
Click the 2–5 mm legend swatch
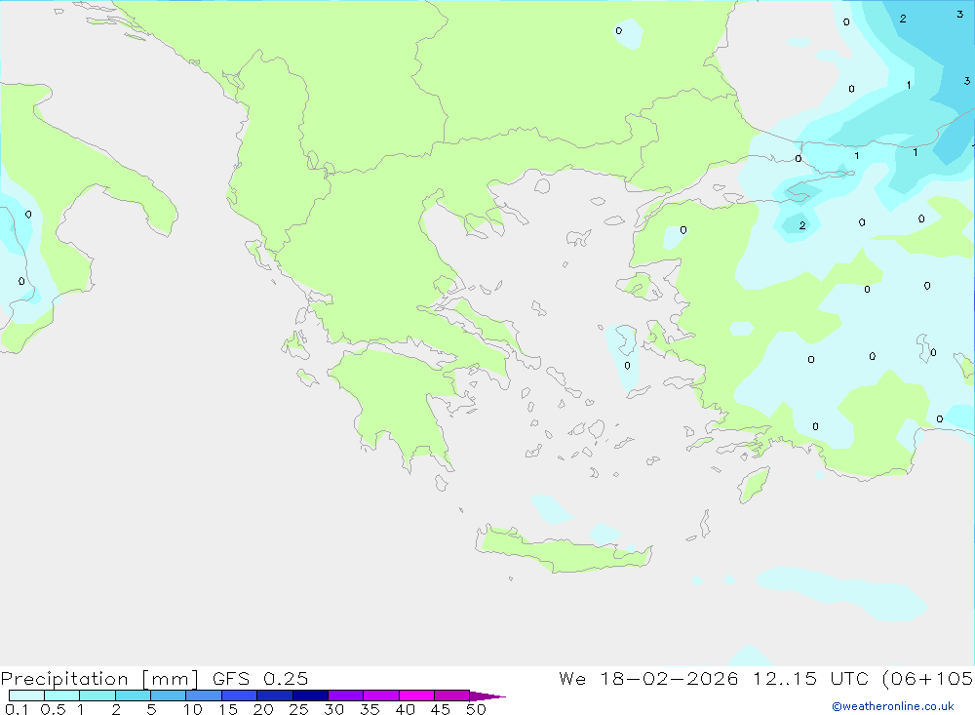pos(133,695)
